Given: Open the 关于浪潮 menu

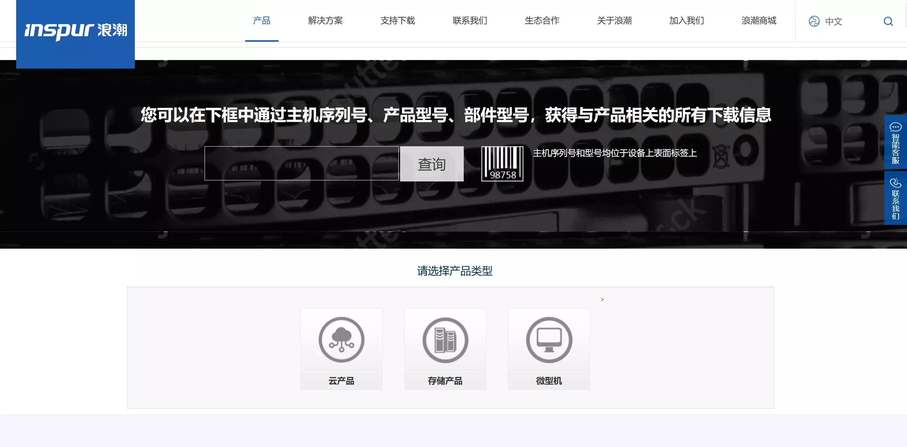Looking at the screenshot, I should [x=614, y=21].
